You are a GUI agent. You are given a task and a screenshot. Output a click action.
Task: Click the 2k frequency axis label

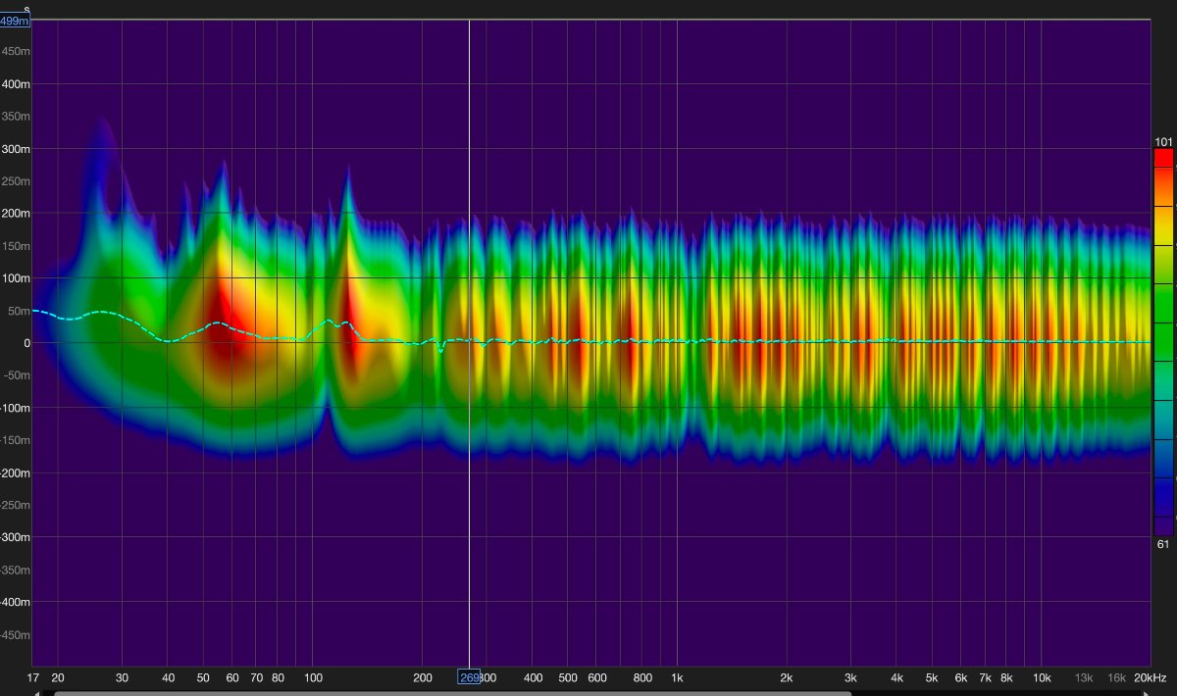coord(786,677)
